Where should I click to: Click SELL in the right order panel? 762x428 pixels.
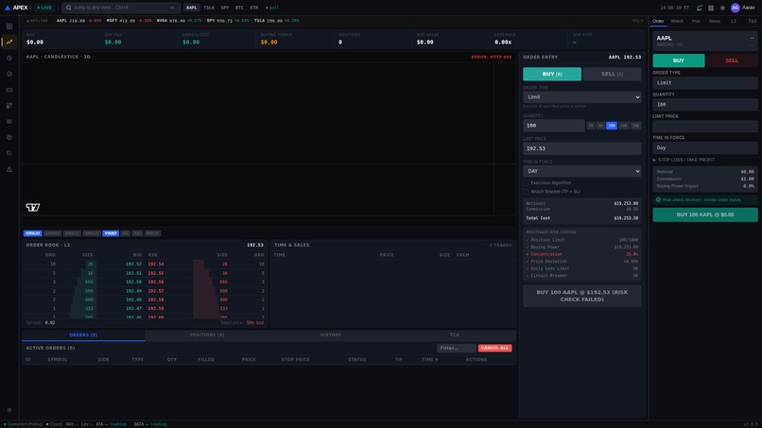732,60
